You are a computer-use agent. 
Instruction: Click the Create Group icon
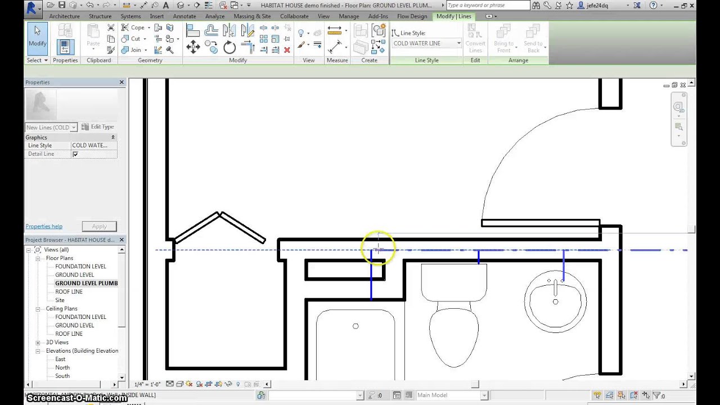(x=379, y=30)
